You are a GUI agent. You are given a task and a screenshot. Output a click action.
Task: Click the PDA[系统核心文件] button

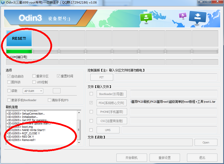pyautogui.click(x=111, y=103)
